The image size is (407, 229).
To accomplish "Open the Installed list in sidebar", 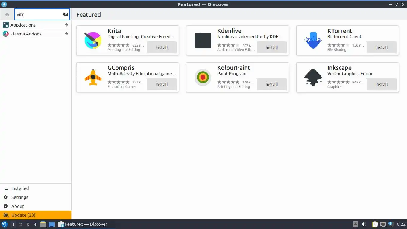I will click(36, 188).
